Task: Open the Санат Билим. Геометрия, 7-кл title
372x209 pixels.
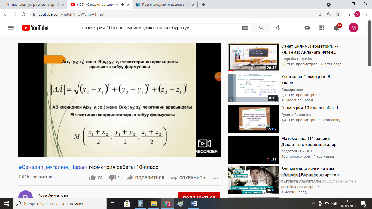Action: pos(310,49)
